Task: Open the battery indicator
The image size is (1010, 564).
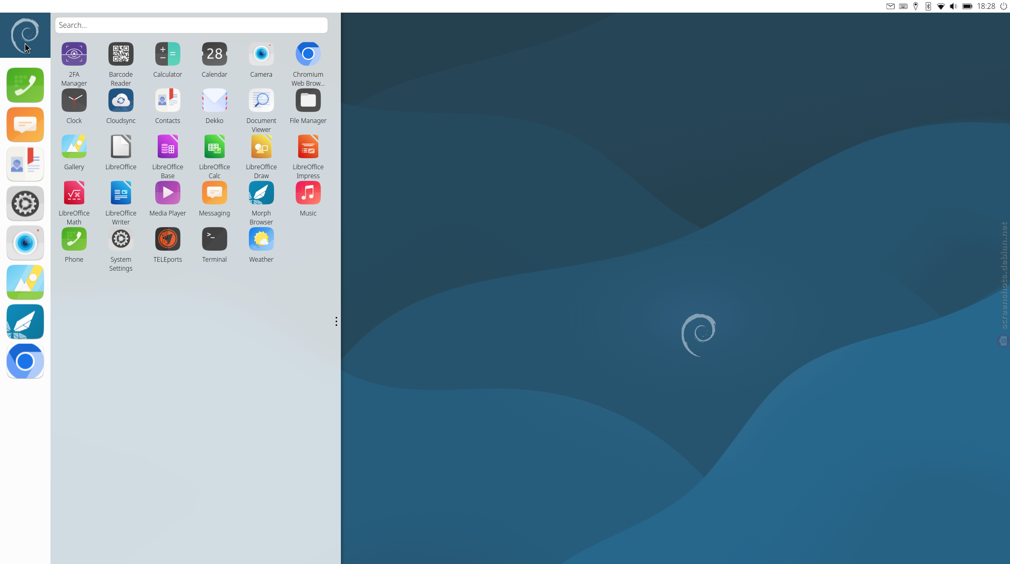Action: coord(967,6)
